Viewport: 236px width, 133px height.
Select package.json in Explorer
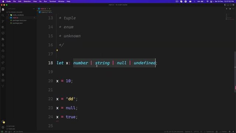(x=21, y=23)
